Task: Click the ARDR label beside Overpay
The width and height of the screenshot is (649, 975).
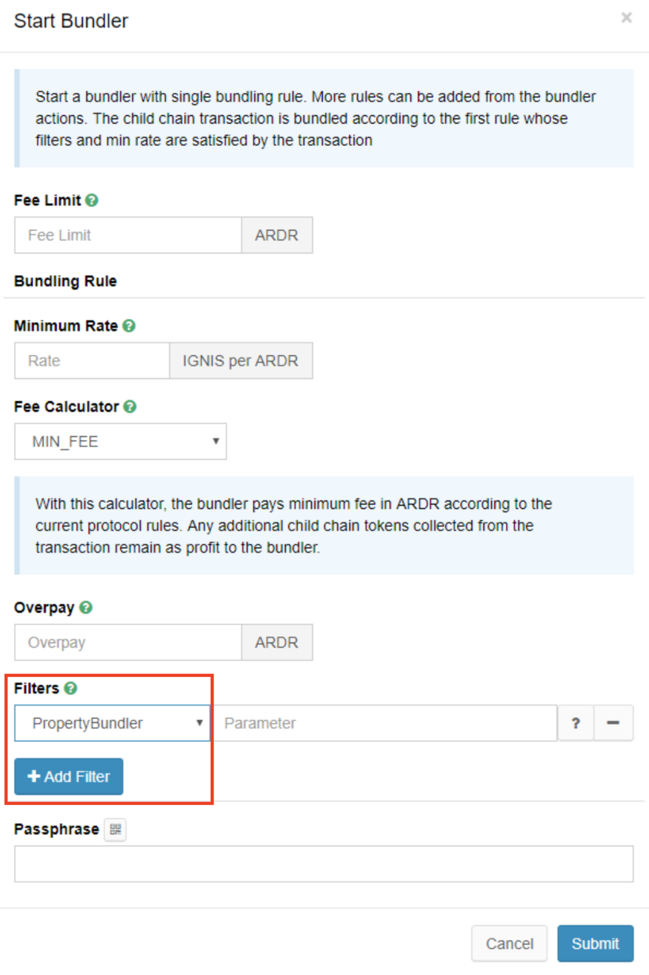Action: [x=276, y=642]
